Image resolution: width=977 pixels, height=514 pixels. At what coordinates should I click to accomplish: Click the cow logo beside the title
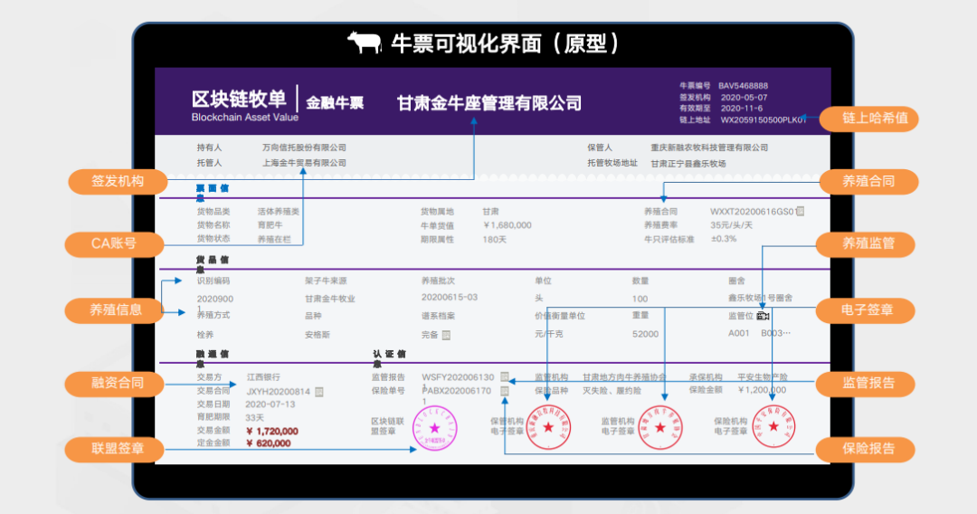365,43
